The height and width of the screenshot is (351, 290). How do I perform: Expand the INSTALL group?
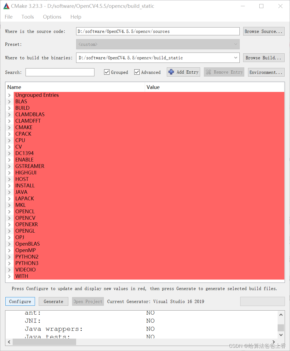pyautogui.click(x=9, y=186)
